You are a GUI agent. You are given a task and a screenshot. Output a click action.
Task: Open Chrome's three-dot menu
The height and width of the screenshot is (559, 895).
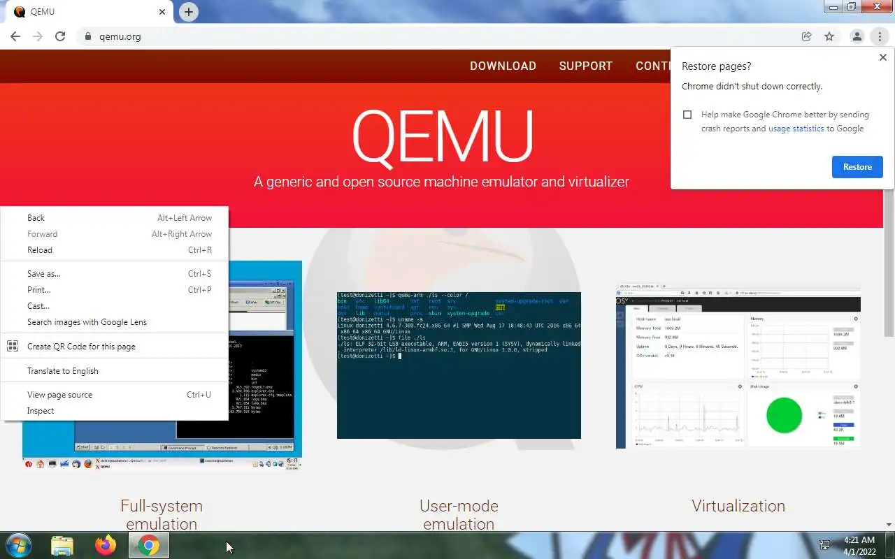coord(880,36)
